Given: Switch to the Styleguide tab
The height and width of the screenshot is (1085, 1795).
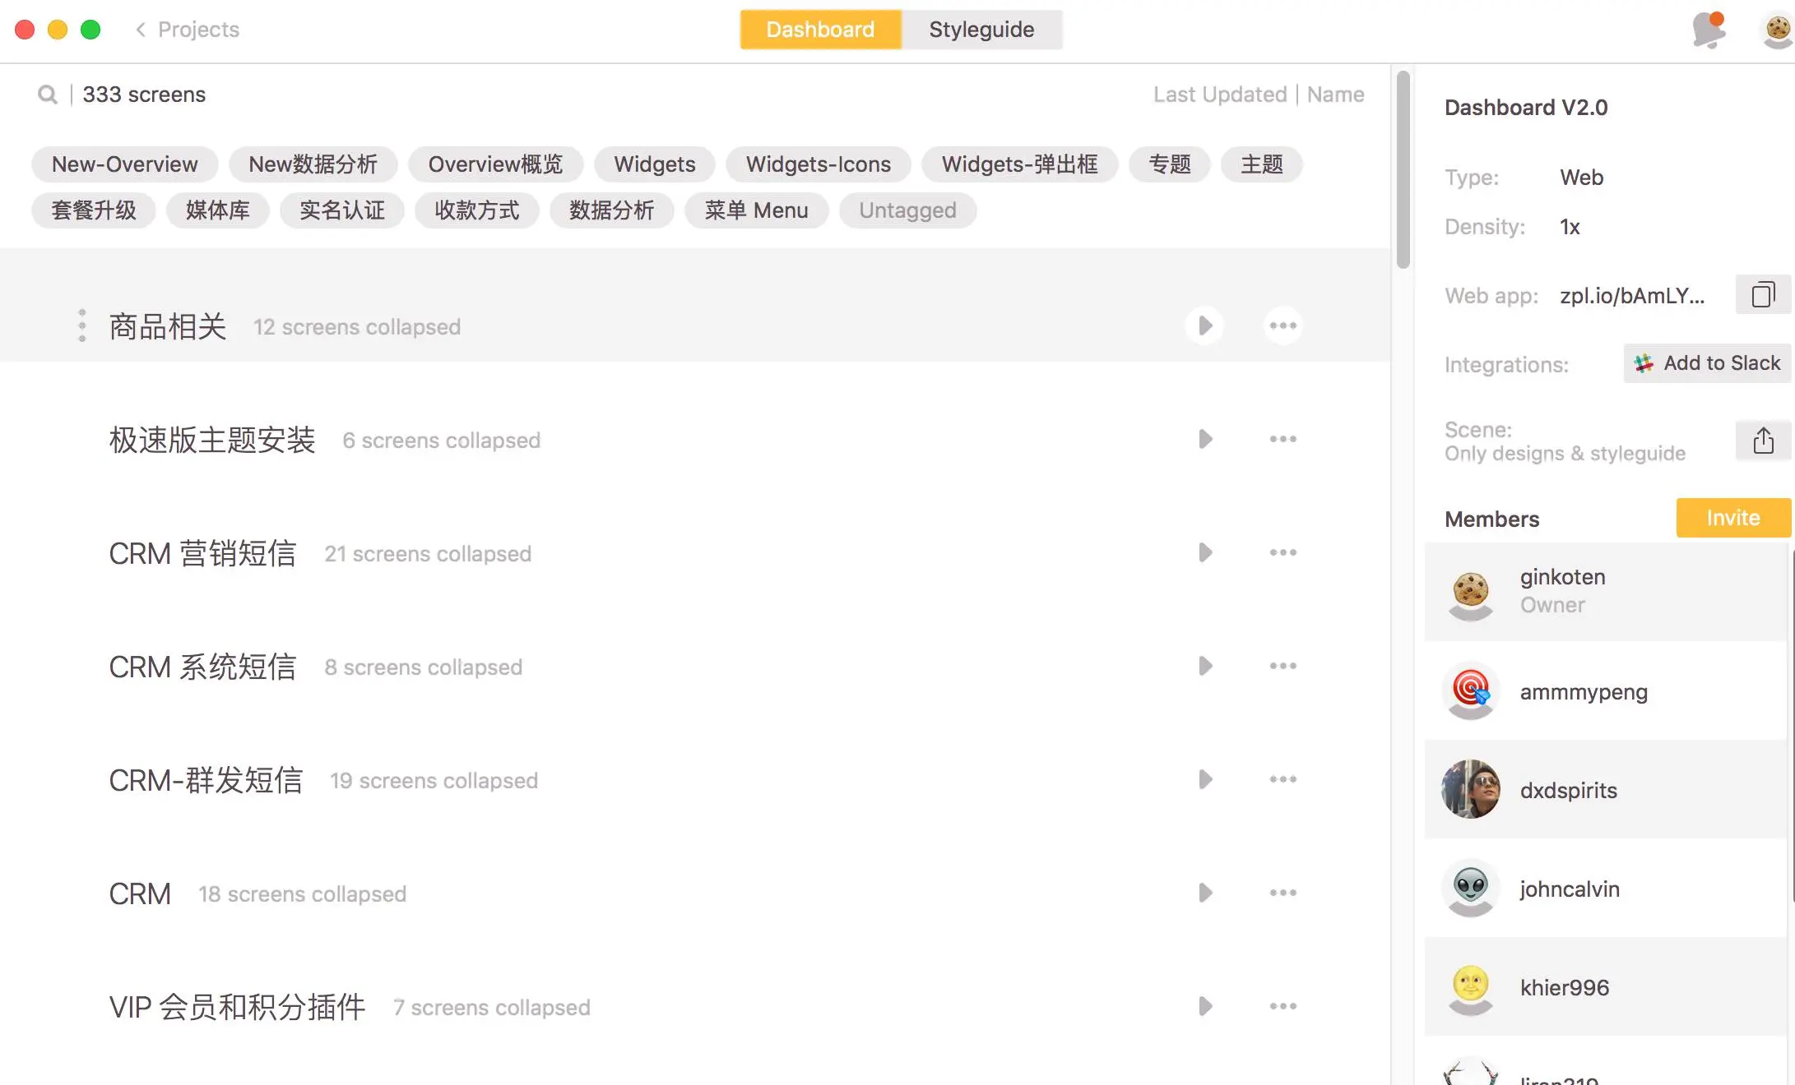Looking at the screenshot, I should [981, 30].
